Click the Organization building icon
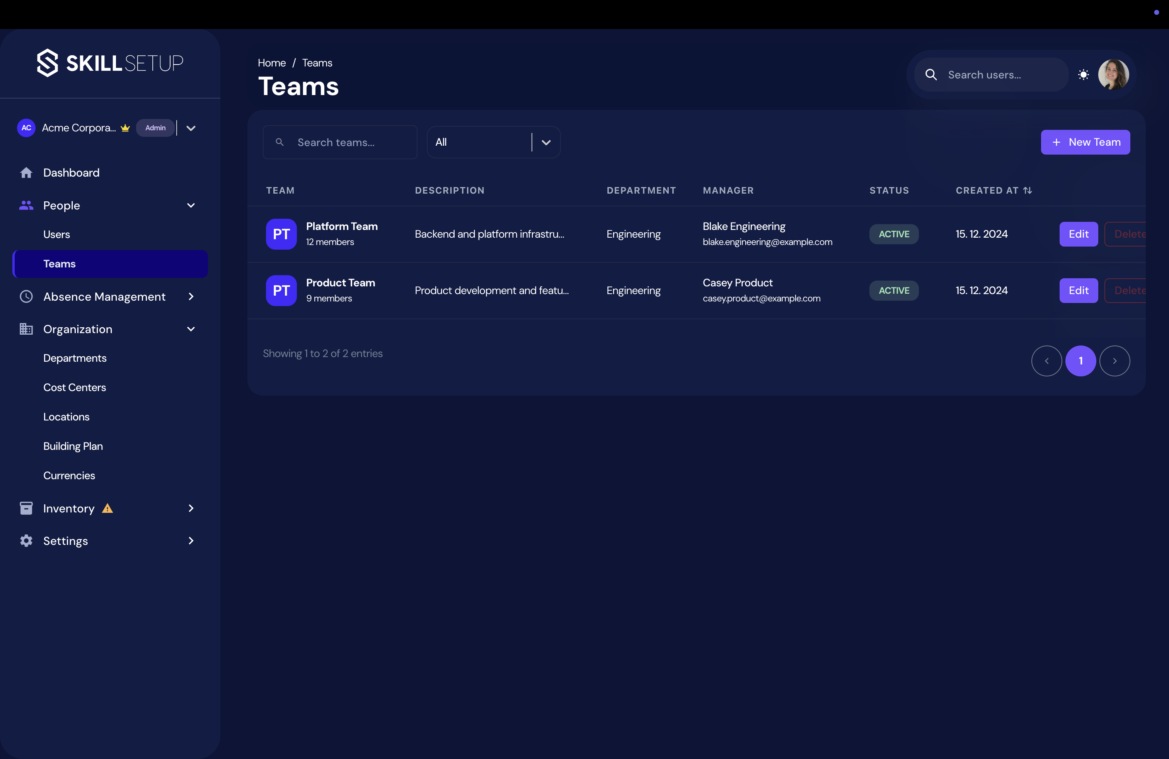1169x759 pixels. [x=26, y=329]
